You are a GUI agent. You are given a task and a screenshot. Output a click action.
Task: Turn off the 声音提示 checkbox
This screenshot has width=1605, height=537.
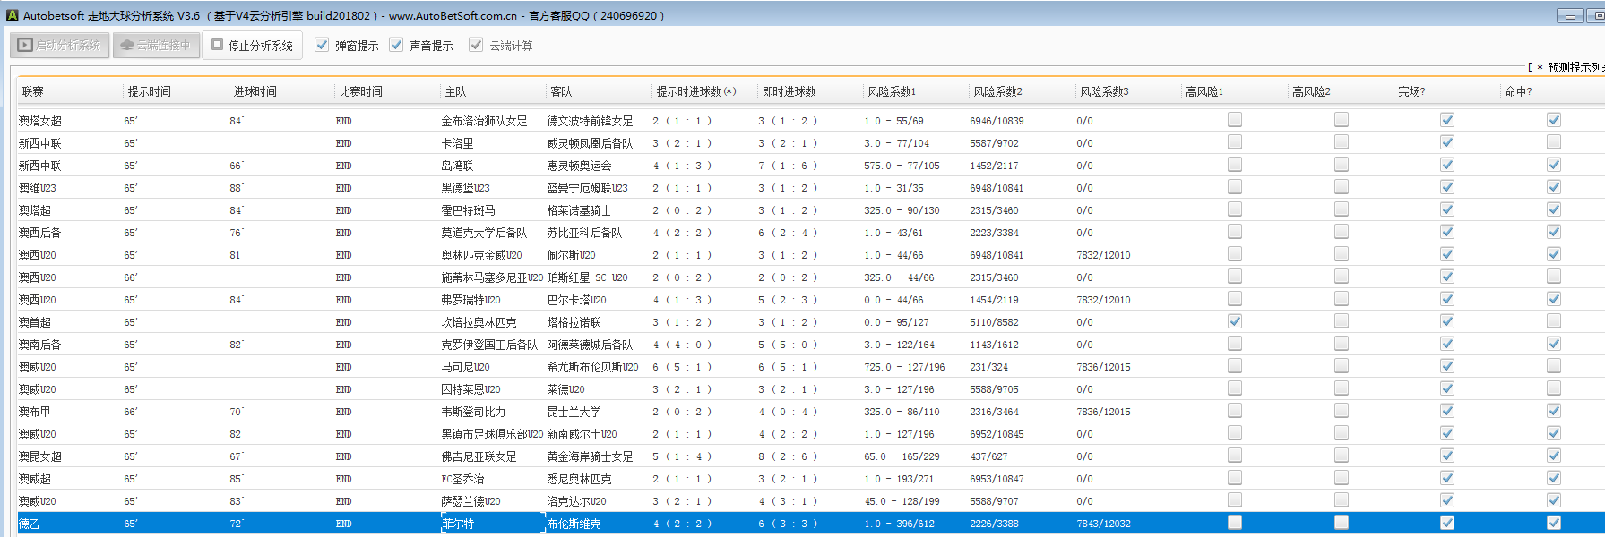pos(396,45)
